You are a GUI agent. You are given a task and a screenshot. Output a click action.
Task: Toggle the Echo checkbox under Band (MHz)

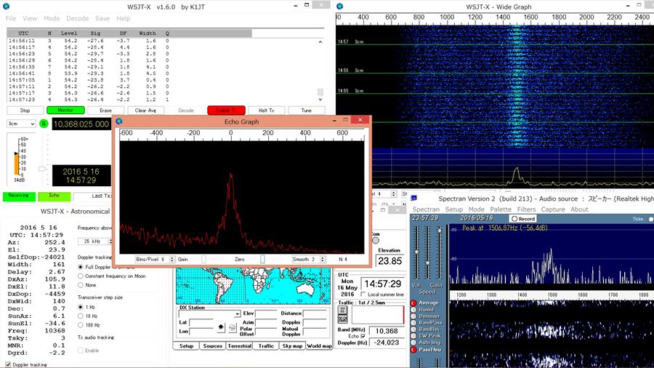point(363,336)
